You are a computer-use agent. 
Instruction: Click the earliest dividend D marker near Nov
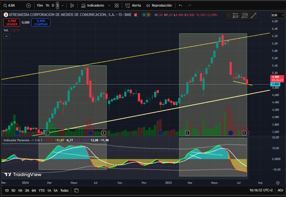(x=17, y=133)
